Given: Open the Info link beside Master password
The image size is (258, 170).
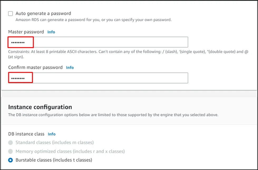Looking at the screenshot, I should point(51,32).
